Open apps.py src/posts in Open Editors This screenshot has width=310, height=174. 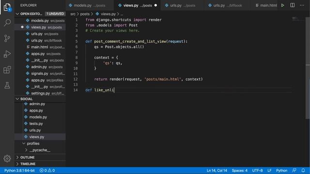(x=40, y=54)
